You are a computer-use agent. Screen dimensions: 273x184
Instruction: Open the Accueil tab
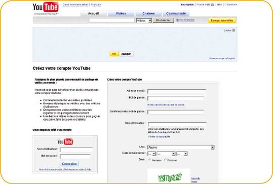click(x=94, y=13)
